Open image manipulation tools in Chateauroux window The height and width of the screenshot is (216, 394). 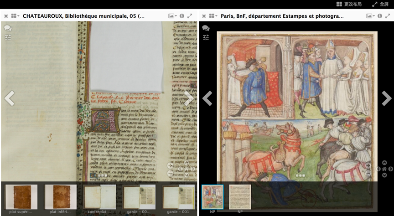[8, 37]
